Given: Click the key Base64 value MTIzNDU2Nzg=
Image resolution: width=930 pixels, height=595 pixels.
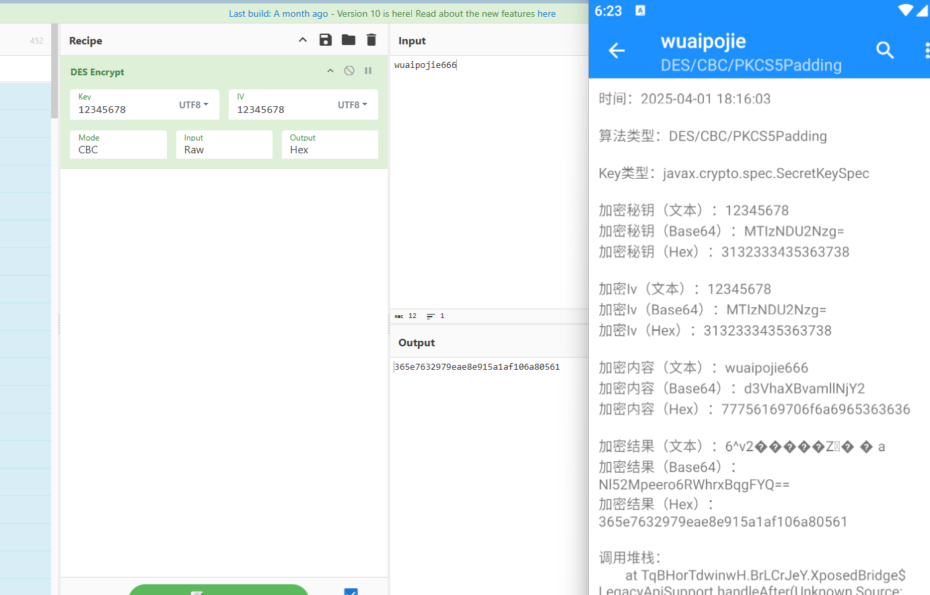Looking at the screenshot, I should [794, 231].
